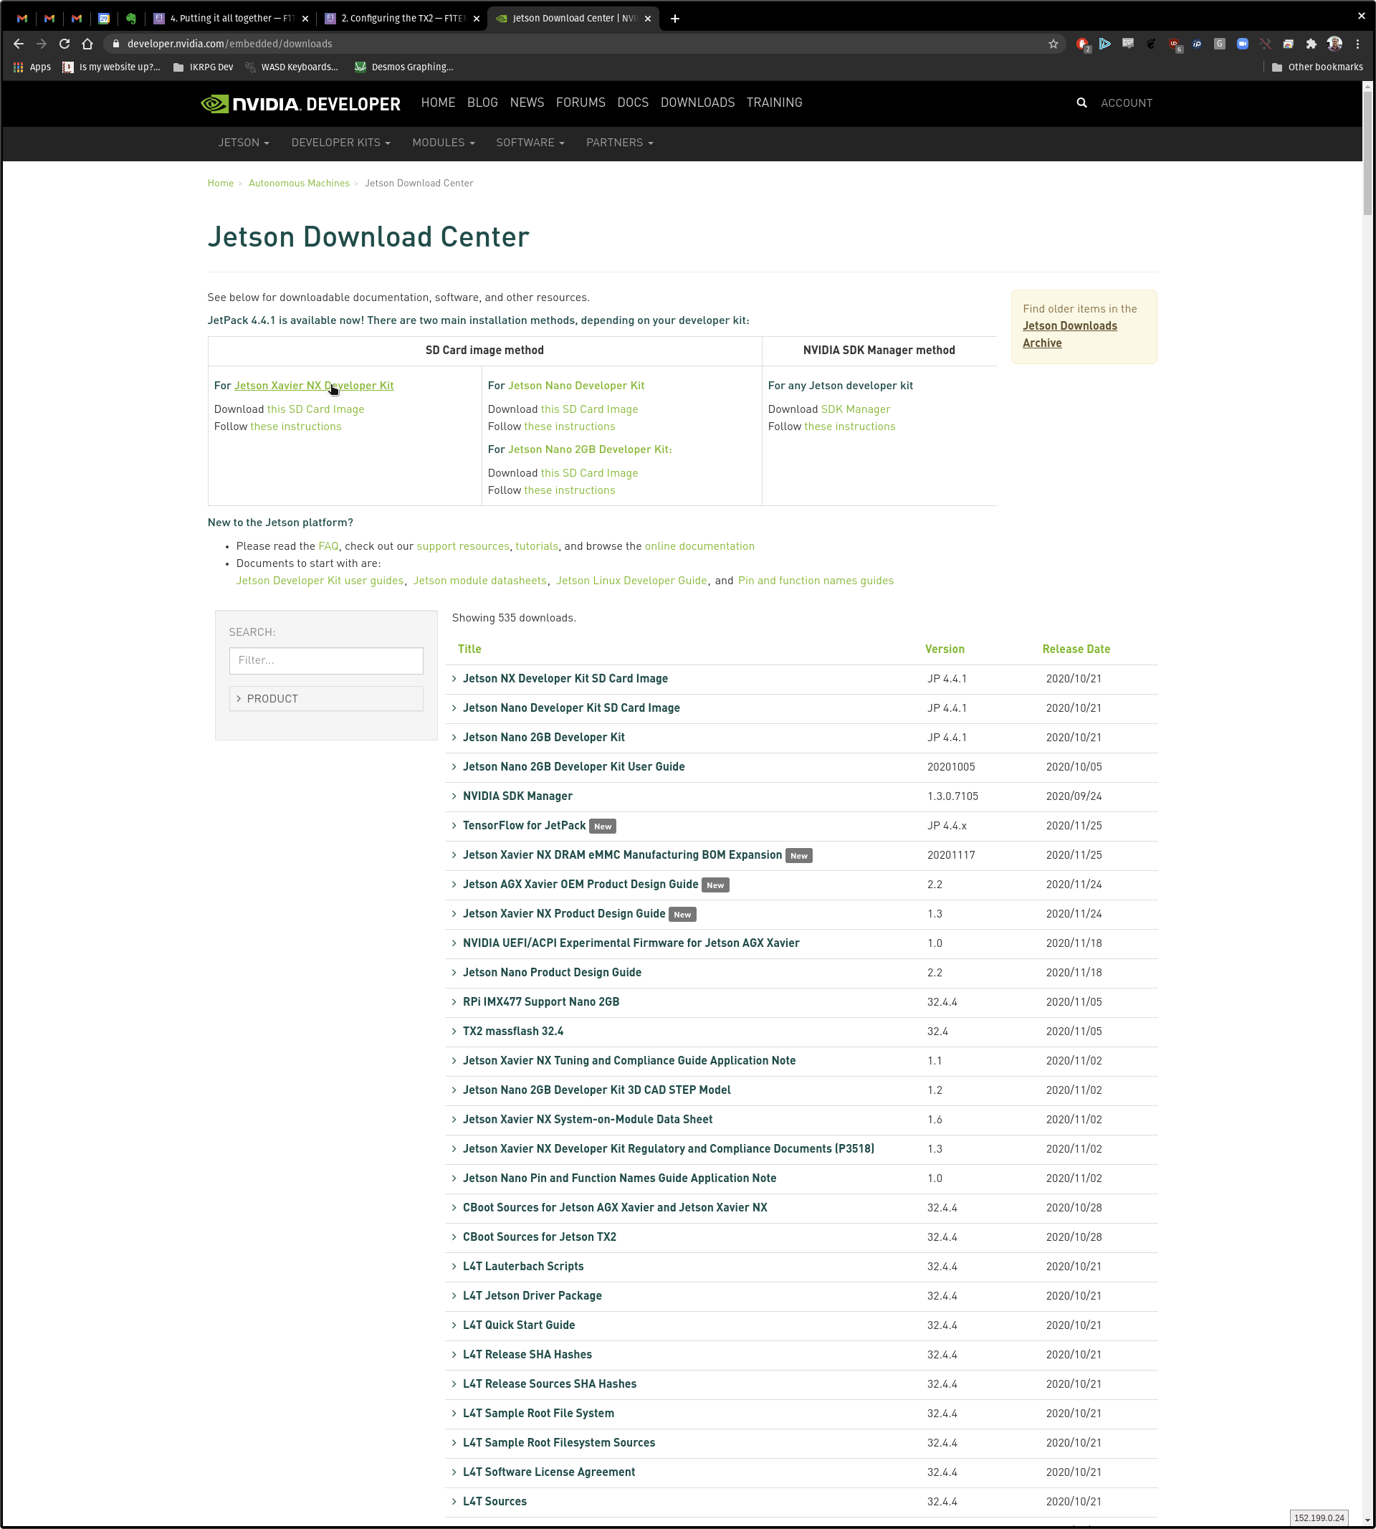1376x1529 pixels.
Task: Open the GNOME foot extension icon
Action: coord(1151,44)
